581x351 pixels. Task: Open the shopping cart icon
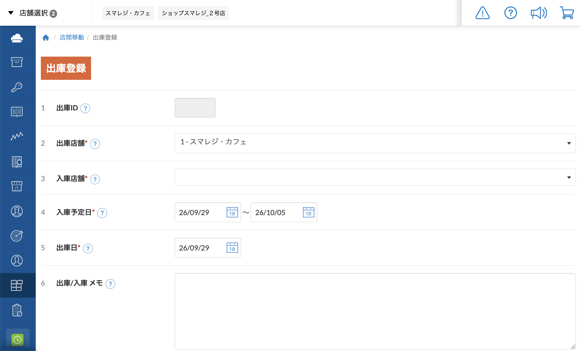click(567, 13)
